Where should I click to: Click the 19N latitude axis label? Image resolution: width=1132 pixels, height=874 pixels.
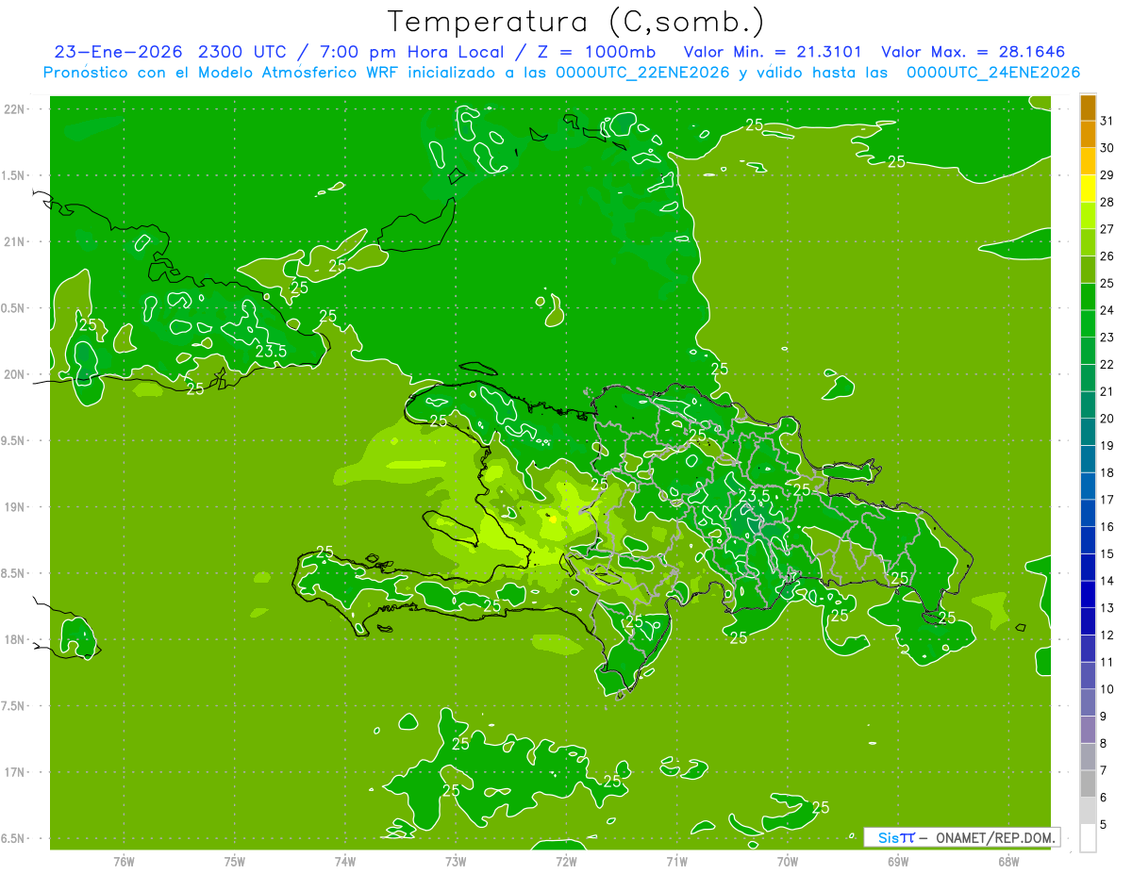(16, 506)
